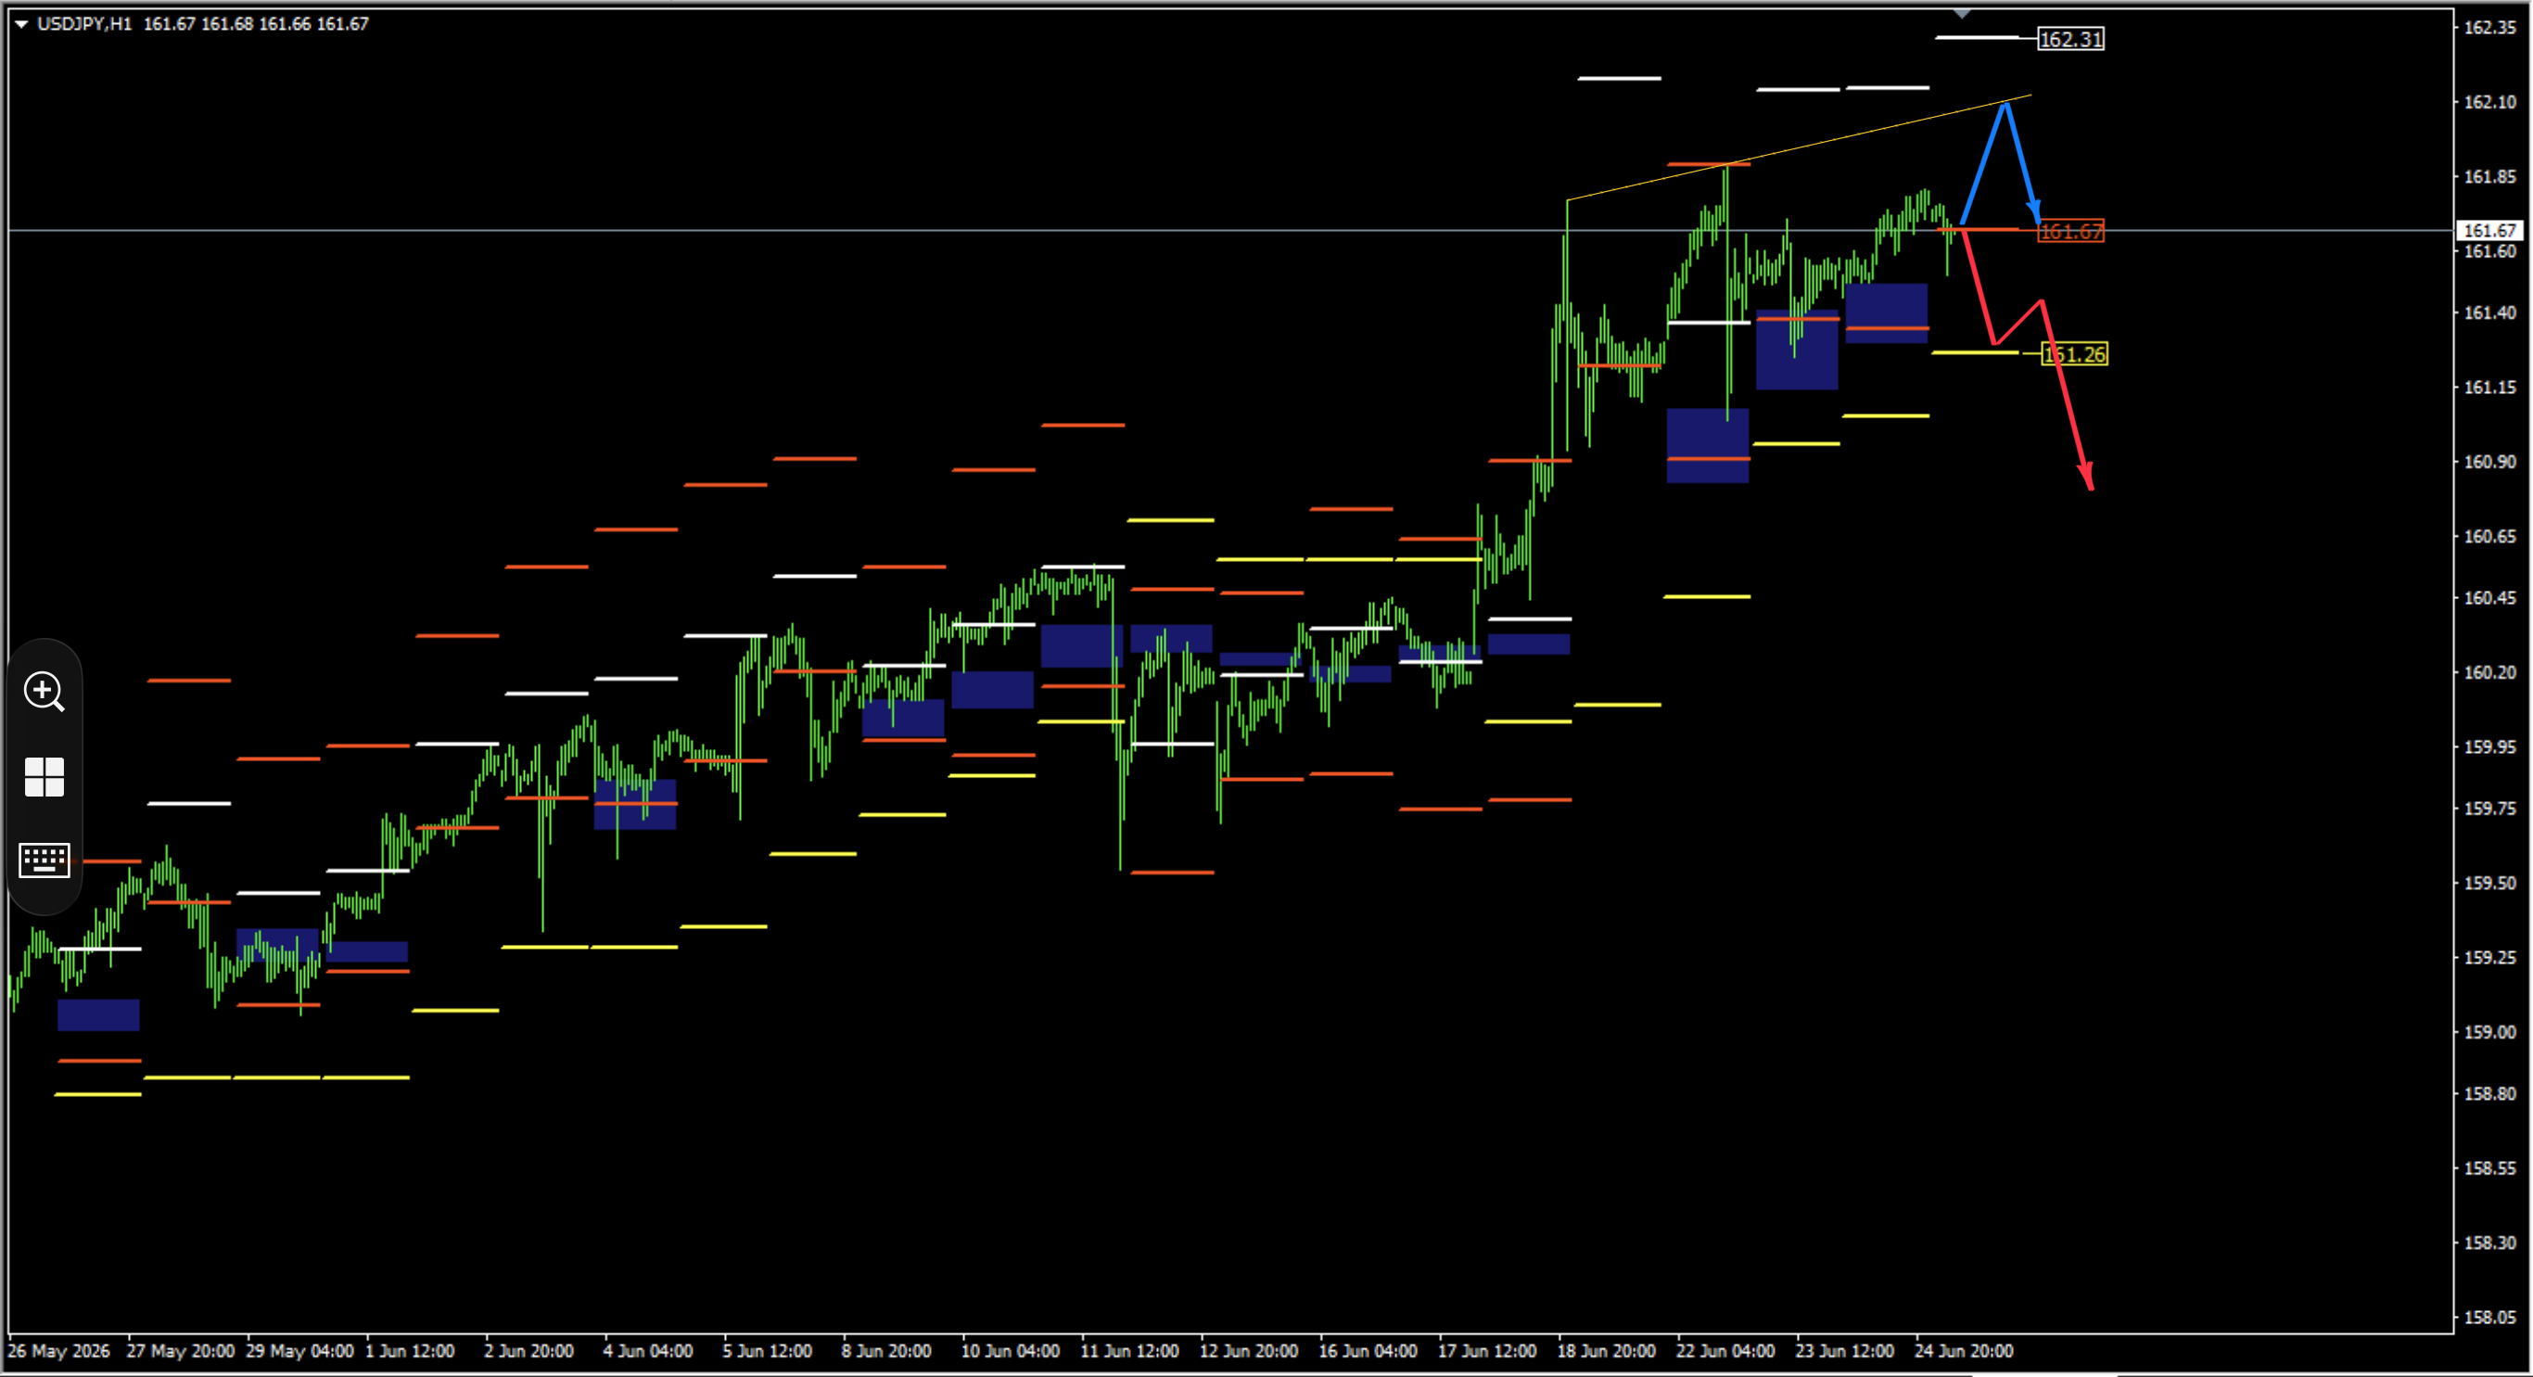This screenshot has height=1377, width=2533.
Task: Open the four-tile windows layout icon
Action: pyautogui.click(x=45, y=777)
